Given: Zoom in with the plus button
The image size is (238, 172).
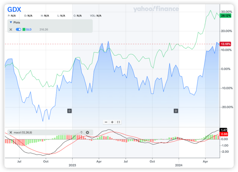Looking at the screenshot, I should tap(112, 122).
